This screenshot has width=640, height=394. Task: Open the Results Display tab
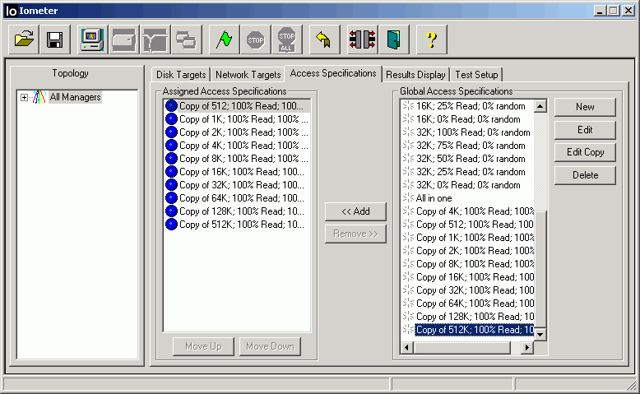coord(415,75)
